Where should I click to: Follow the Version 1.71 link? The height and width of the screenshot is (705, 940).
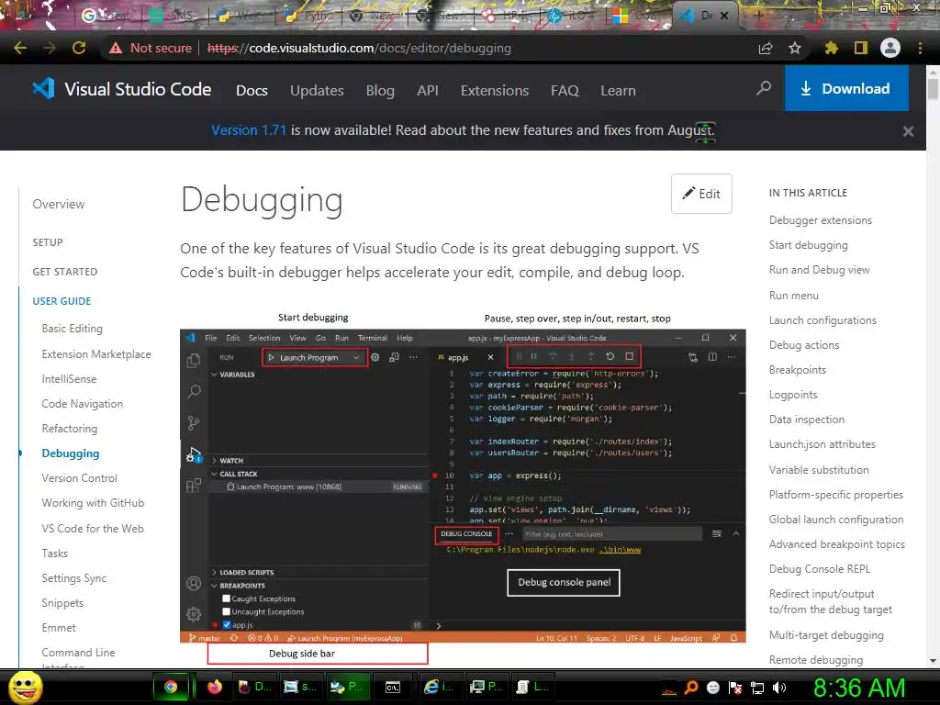[x=249, y=130]
